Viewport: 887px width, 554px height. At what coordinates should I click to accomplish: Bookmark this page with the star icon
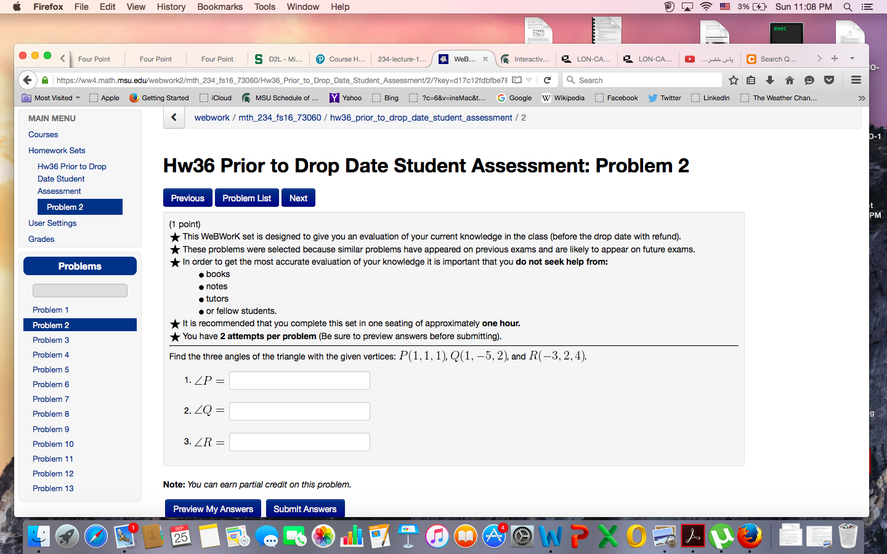pos(733,80)
